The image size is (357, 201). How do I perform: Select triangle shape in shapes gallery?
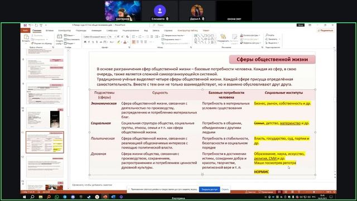195,39
